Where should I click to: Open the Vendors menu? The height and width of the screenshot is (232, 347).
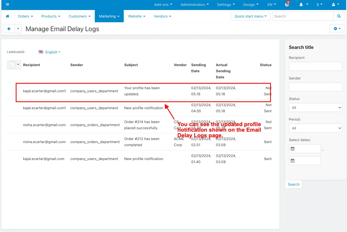click(162, 16)
